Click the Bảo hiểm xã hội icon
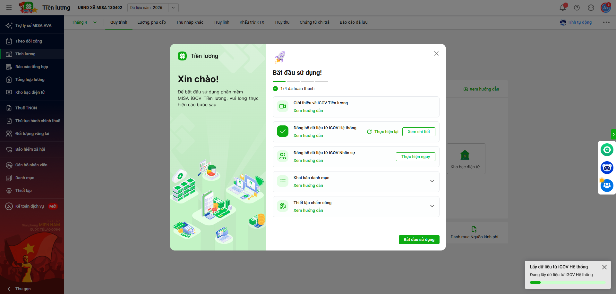This screenshot has width=616, height=294. click(x=9, y=149)
